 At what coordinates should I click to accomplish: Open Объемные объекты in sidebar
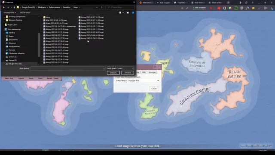(x=15, y=53)
